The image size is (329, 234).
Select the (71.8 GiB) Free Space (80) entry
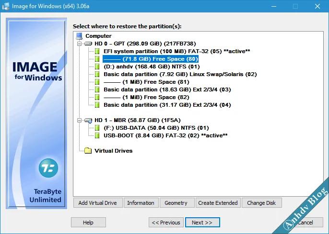click(x=151, y=59)
